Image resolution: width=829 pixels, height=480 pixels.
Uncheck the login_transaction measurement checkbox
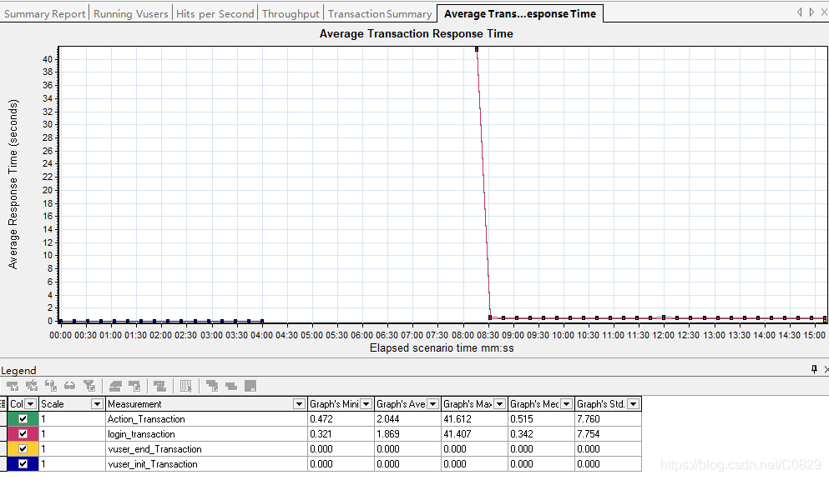(x=23, y=434)
